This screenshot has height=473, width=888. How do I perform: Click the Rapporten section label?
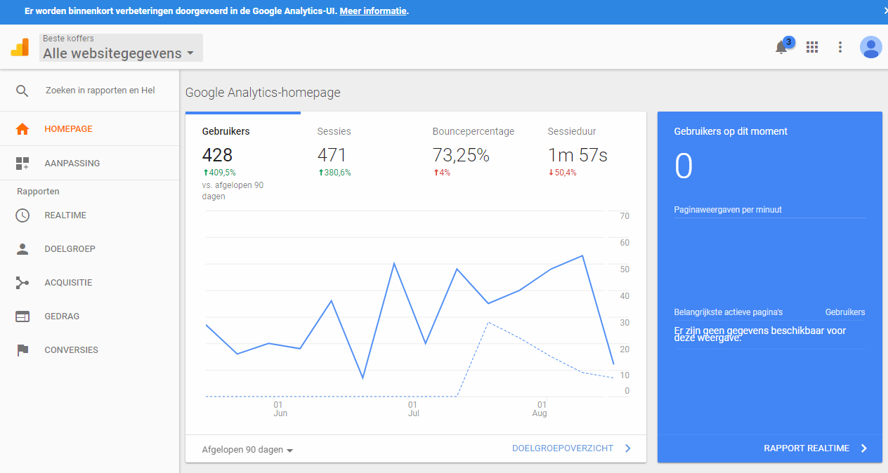pos(38,192)
